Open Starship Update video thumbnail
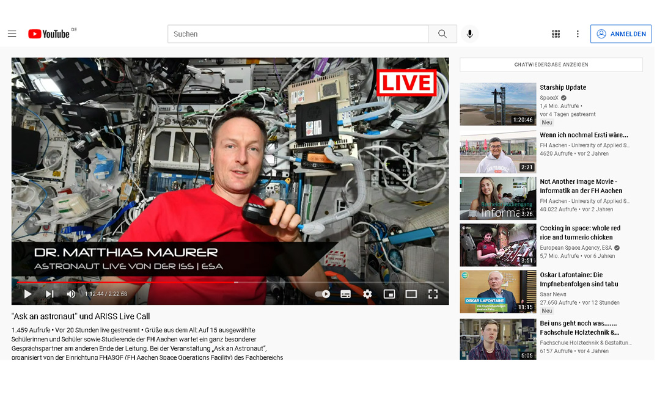The width and height of the screenshot is (657, 397). coord(497,104)
